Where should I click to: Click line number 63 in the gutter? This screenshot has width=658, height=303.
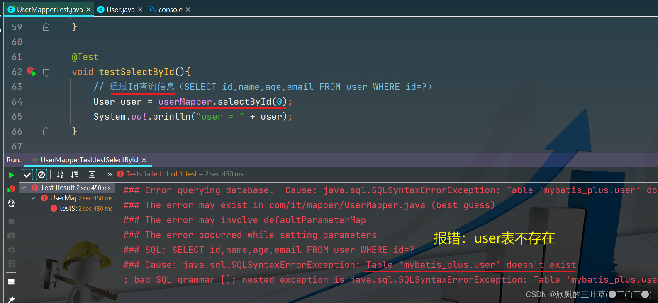[17, 87]
